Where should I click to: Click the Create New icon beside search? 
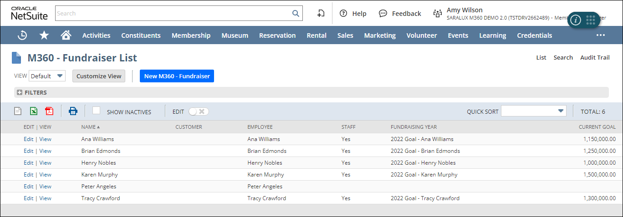pos(321,13)
